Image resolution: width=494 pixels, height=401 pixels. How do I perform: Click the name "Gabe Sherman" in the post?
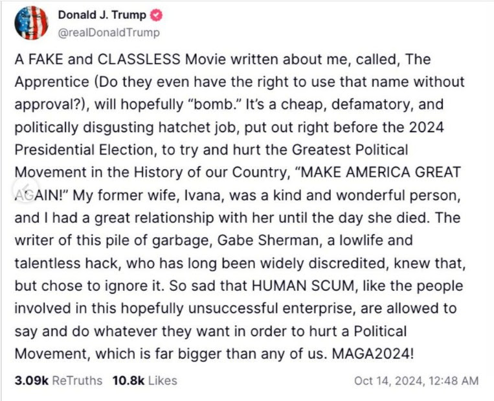(x=268, y=240)
